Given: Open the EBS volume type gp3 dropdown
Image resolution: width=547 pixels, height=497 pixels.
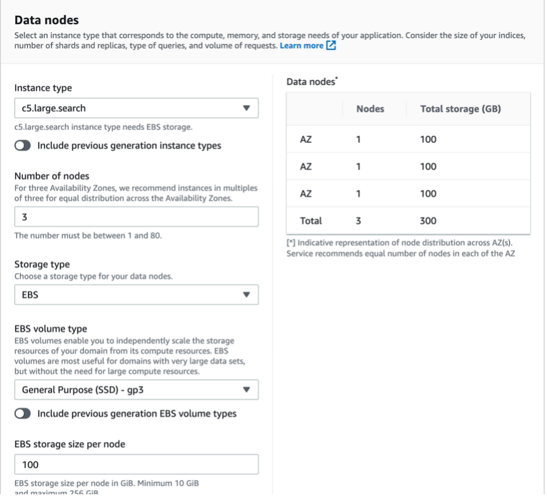Looking at the screenshot, I should (136, 389).
